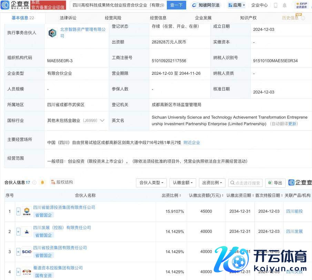Switch to the 法律诉讼 tab
The height and width of the screenshot is (280, 312).
coord(68,18)
